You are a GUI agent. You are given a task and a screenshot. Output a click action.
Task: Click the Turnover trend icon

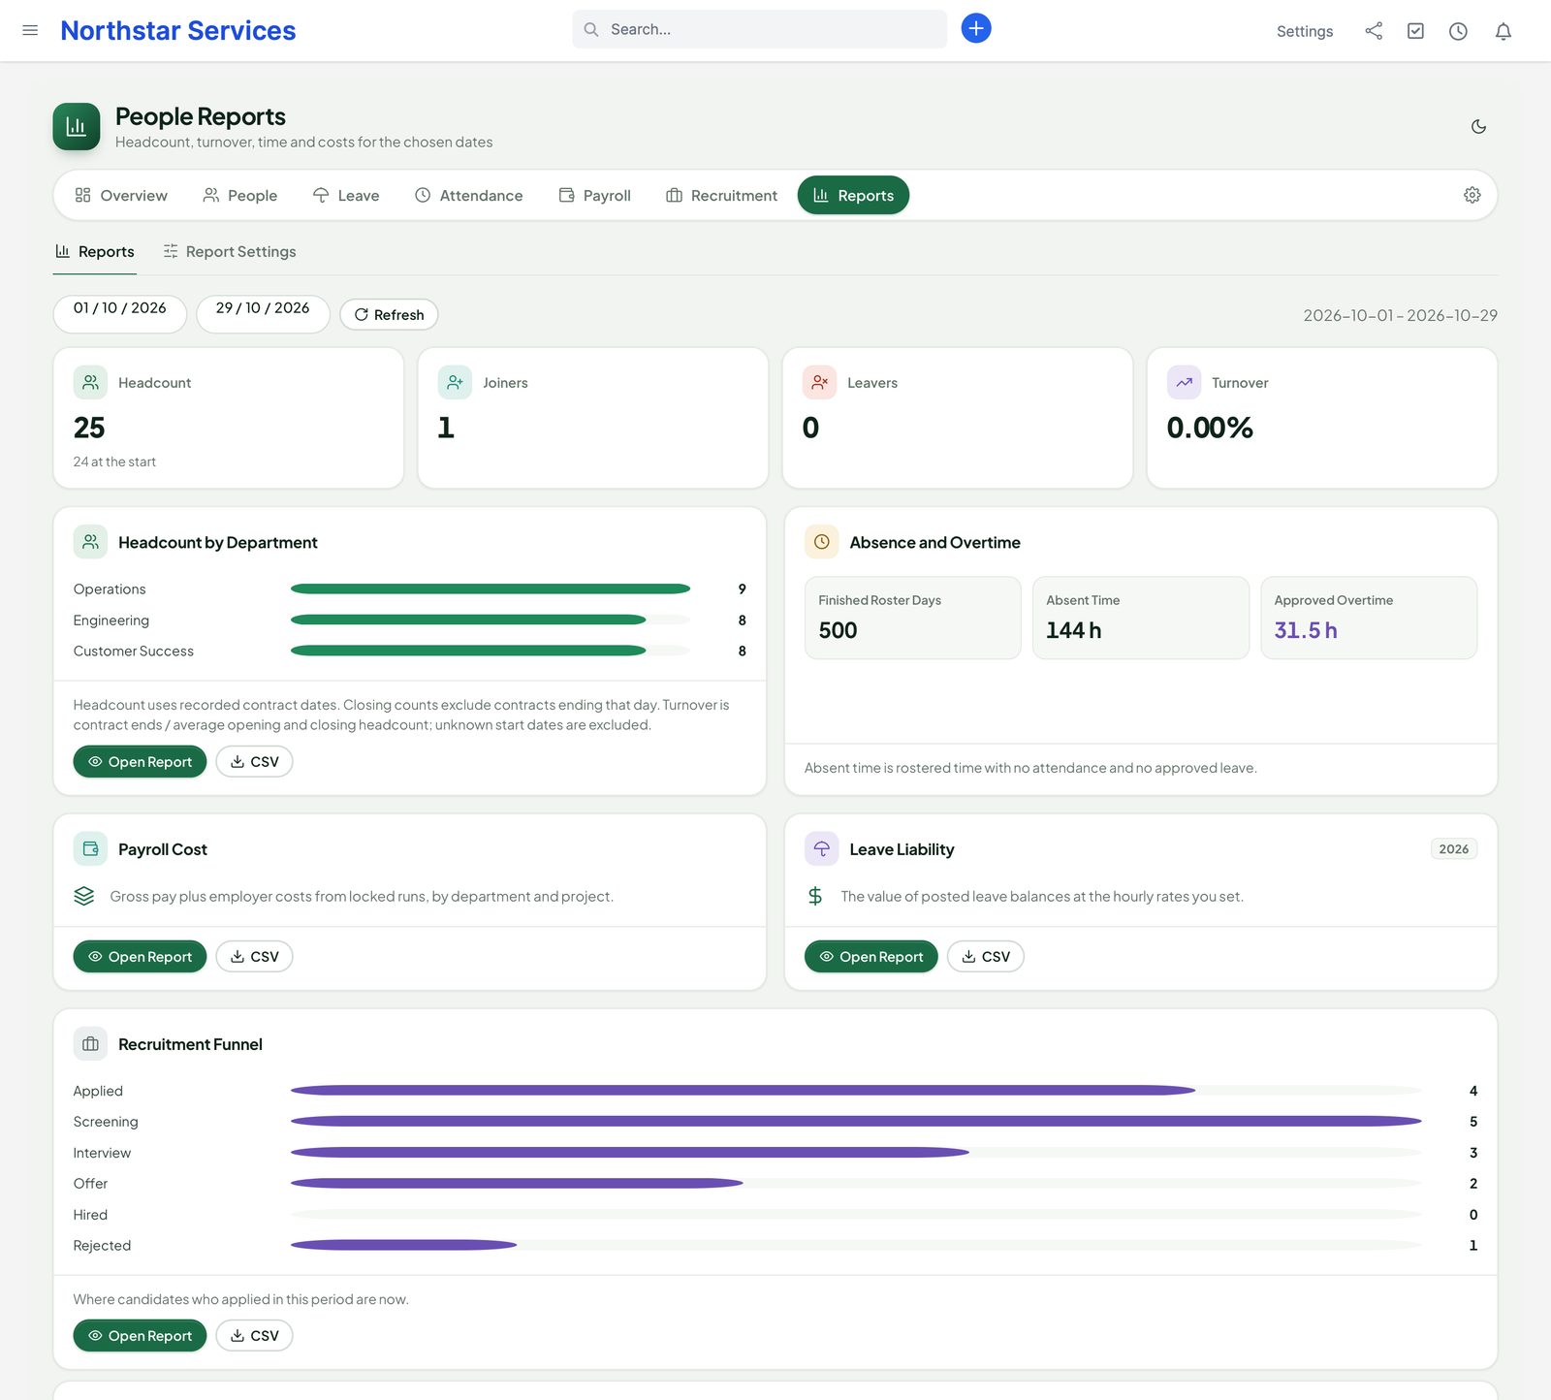click(1184, 382)
